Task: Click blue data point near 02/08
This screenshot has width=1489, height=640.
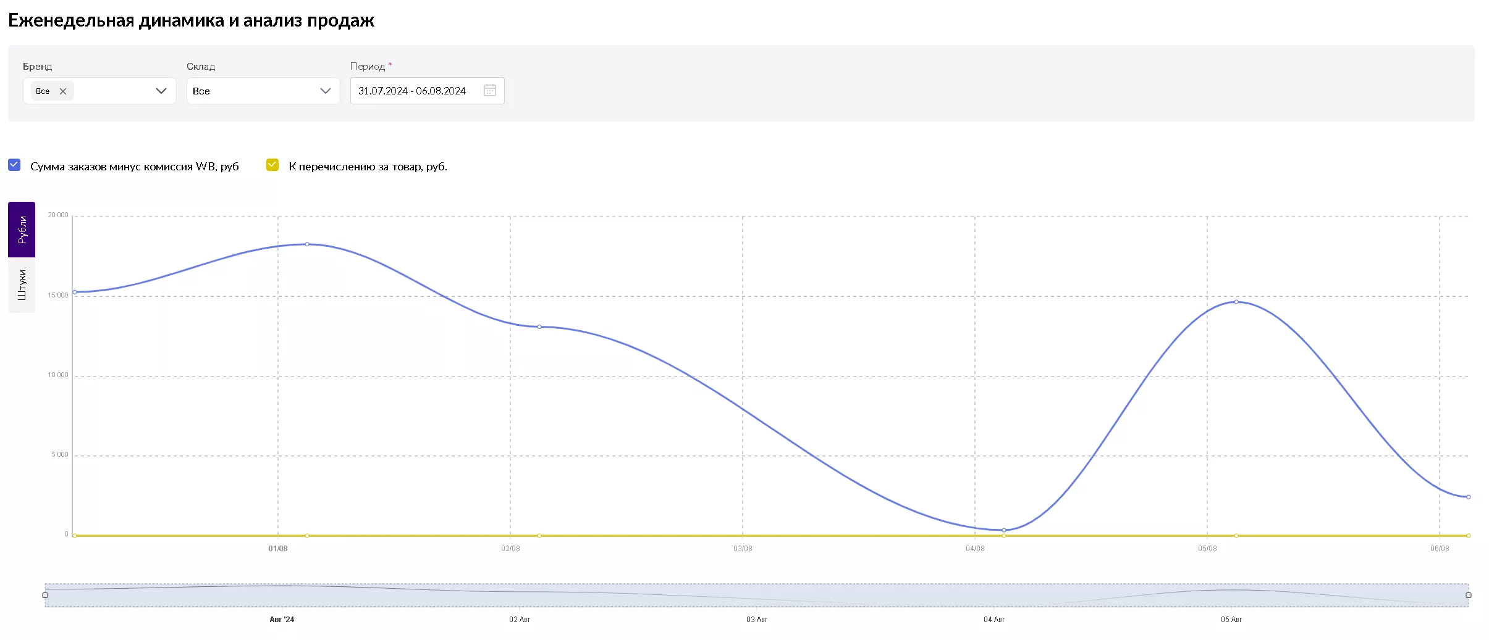Action: click(x=539, y=326)
